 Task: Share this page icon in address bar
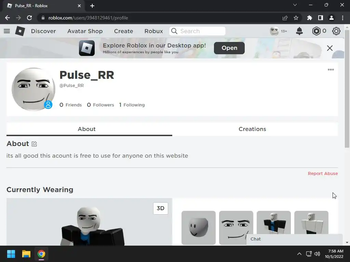point(285,18)
